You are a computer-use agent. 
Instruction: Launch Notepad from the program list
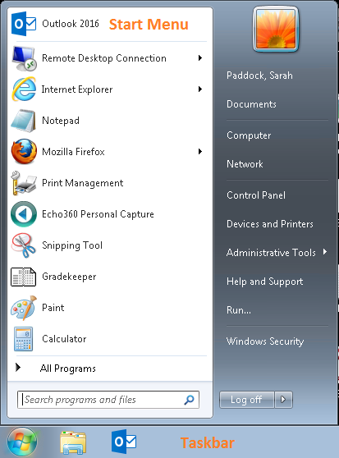tap(61, 121)
